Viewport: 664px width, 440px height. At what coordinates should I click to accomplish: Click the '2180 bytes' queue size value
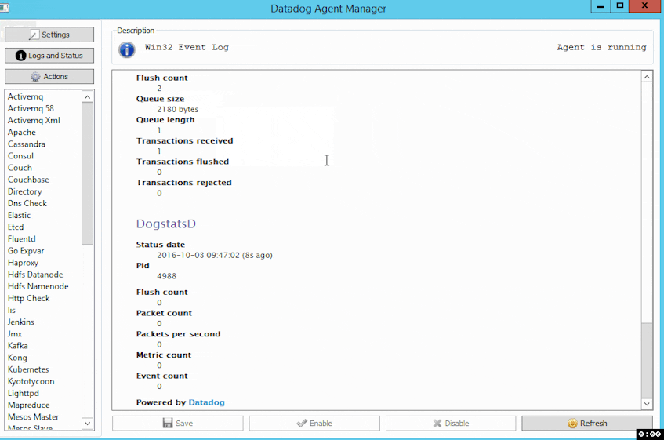click(177, 109)
